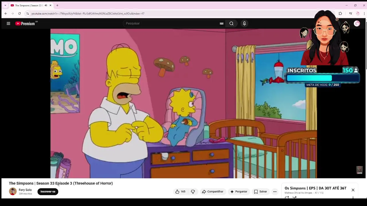Open the browser extensions puzzle icon
Viewport: 367px width, 206px height.
pyautogui.click(x=340, y=13)
